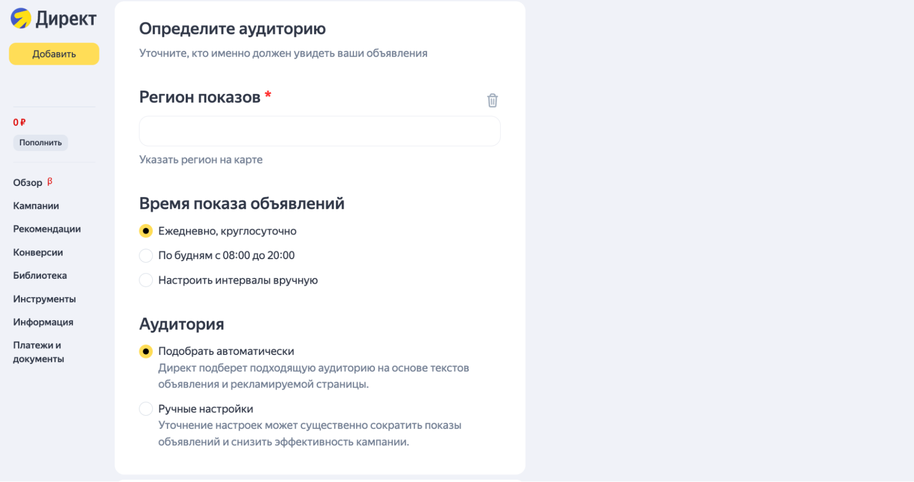The height and width of the screenshot is (482, 914).
Task: Choose Настроить интервалы вручную option
Action: [x=145, y=280]
